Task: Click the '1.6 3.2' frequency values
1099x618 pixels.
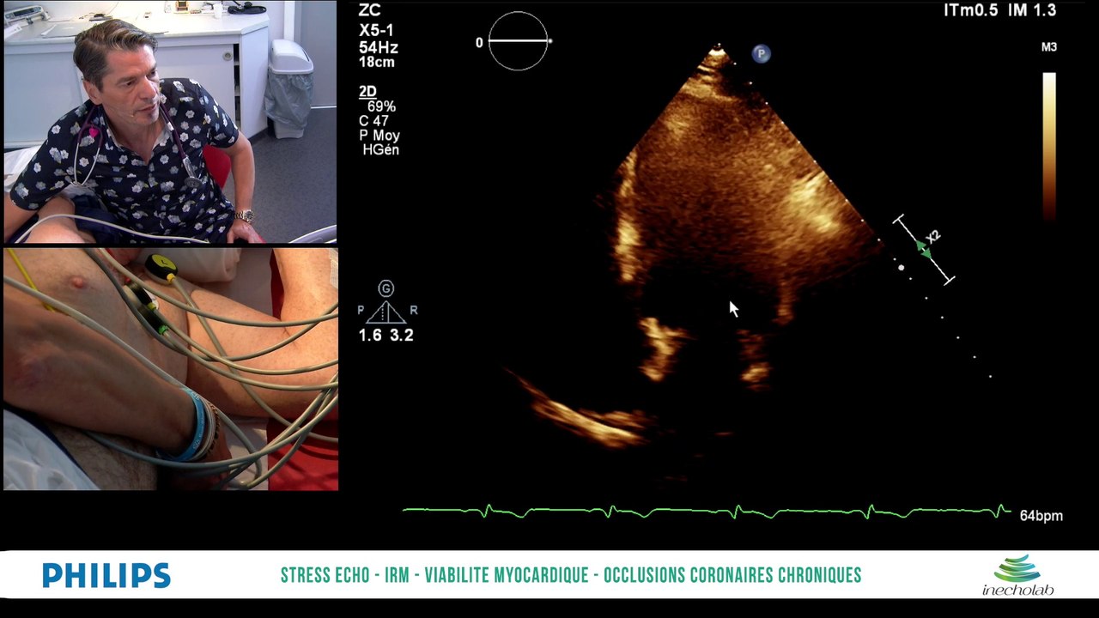Action: tap(386, 336)
